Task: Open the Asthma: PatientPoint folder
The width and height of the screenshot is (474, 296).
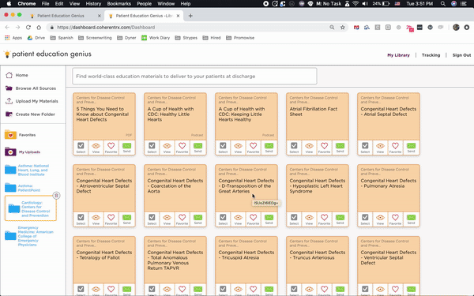Action: [x=23, y=188]
